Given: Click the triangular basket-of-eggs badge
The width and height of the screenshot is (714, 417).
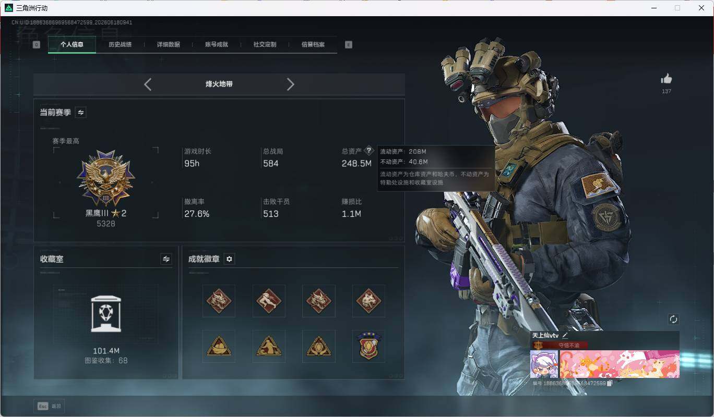Looking at the screenshot, I should click(x=219, y=346).
